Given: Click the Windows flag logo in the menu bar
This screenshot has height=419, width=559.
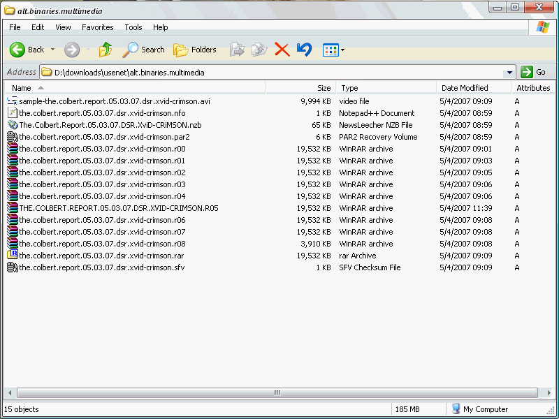Looking at the screenshot, I should [x=542, y=27].
